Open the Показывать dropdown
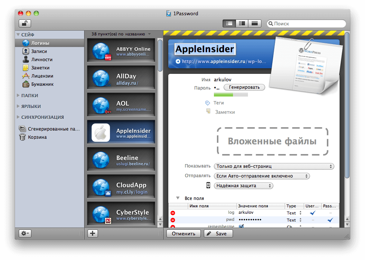Screen dimensions: 365x260 [x=274, y=166]
